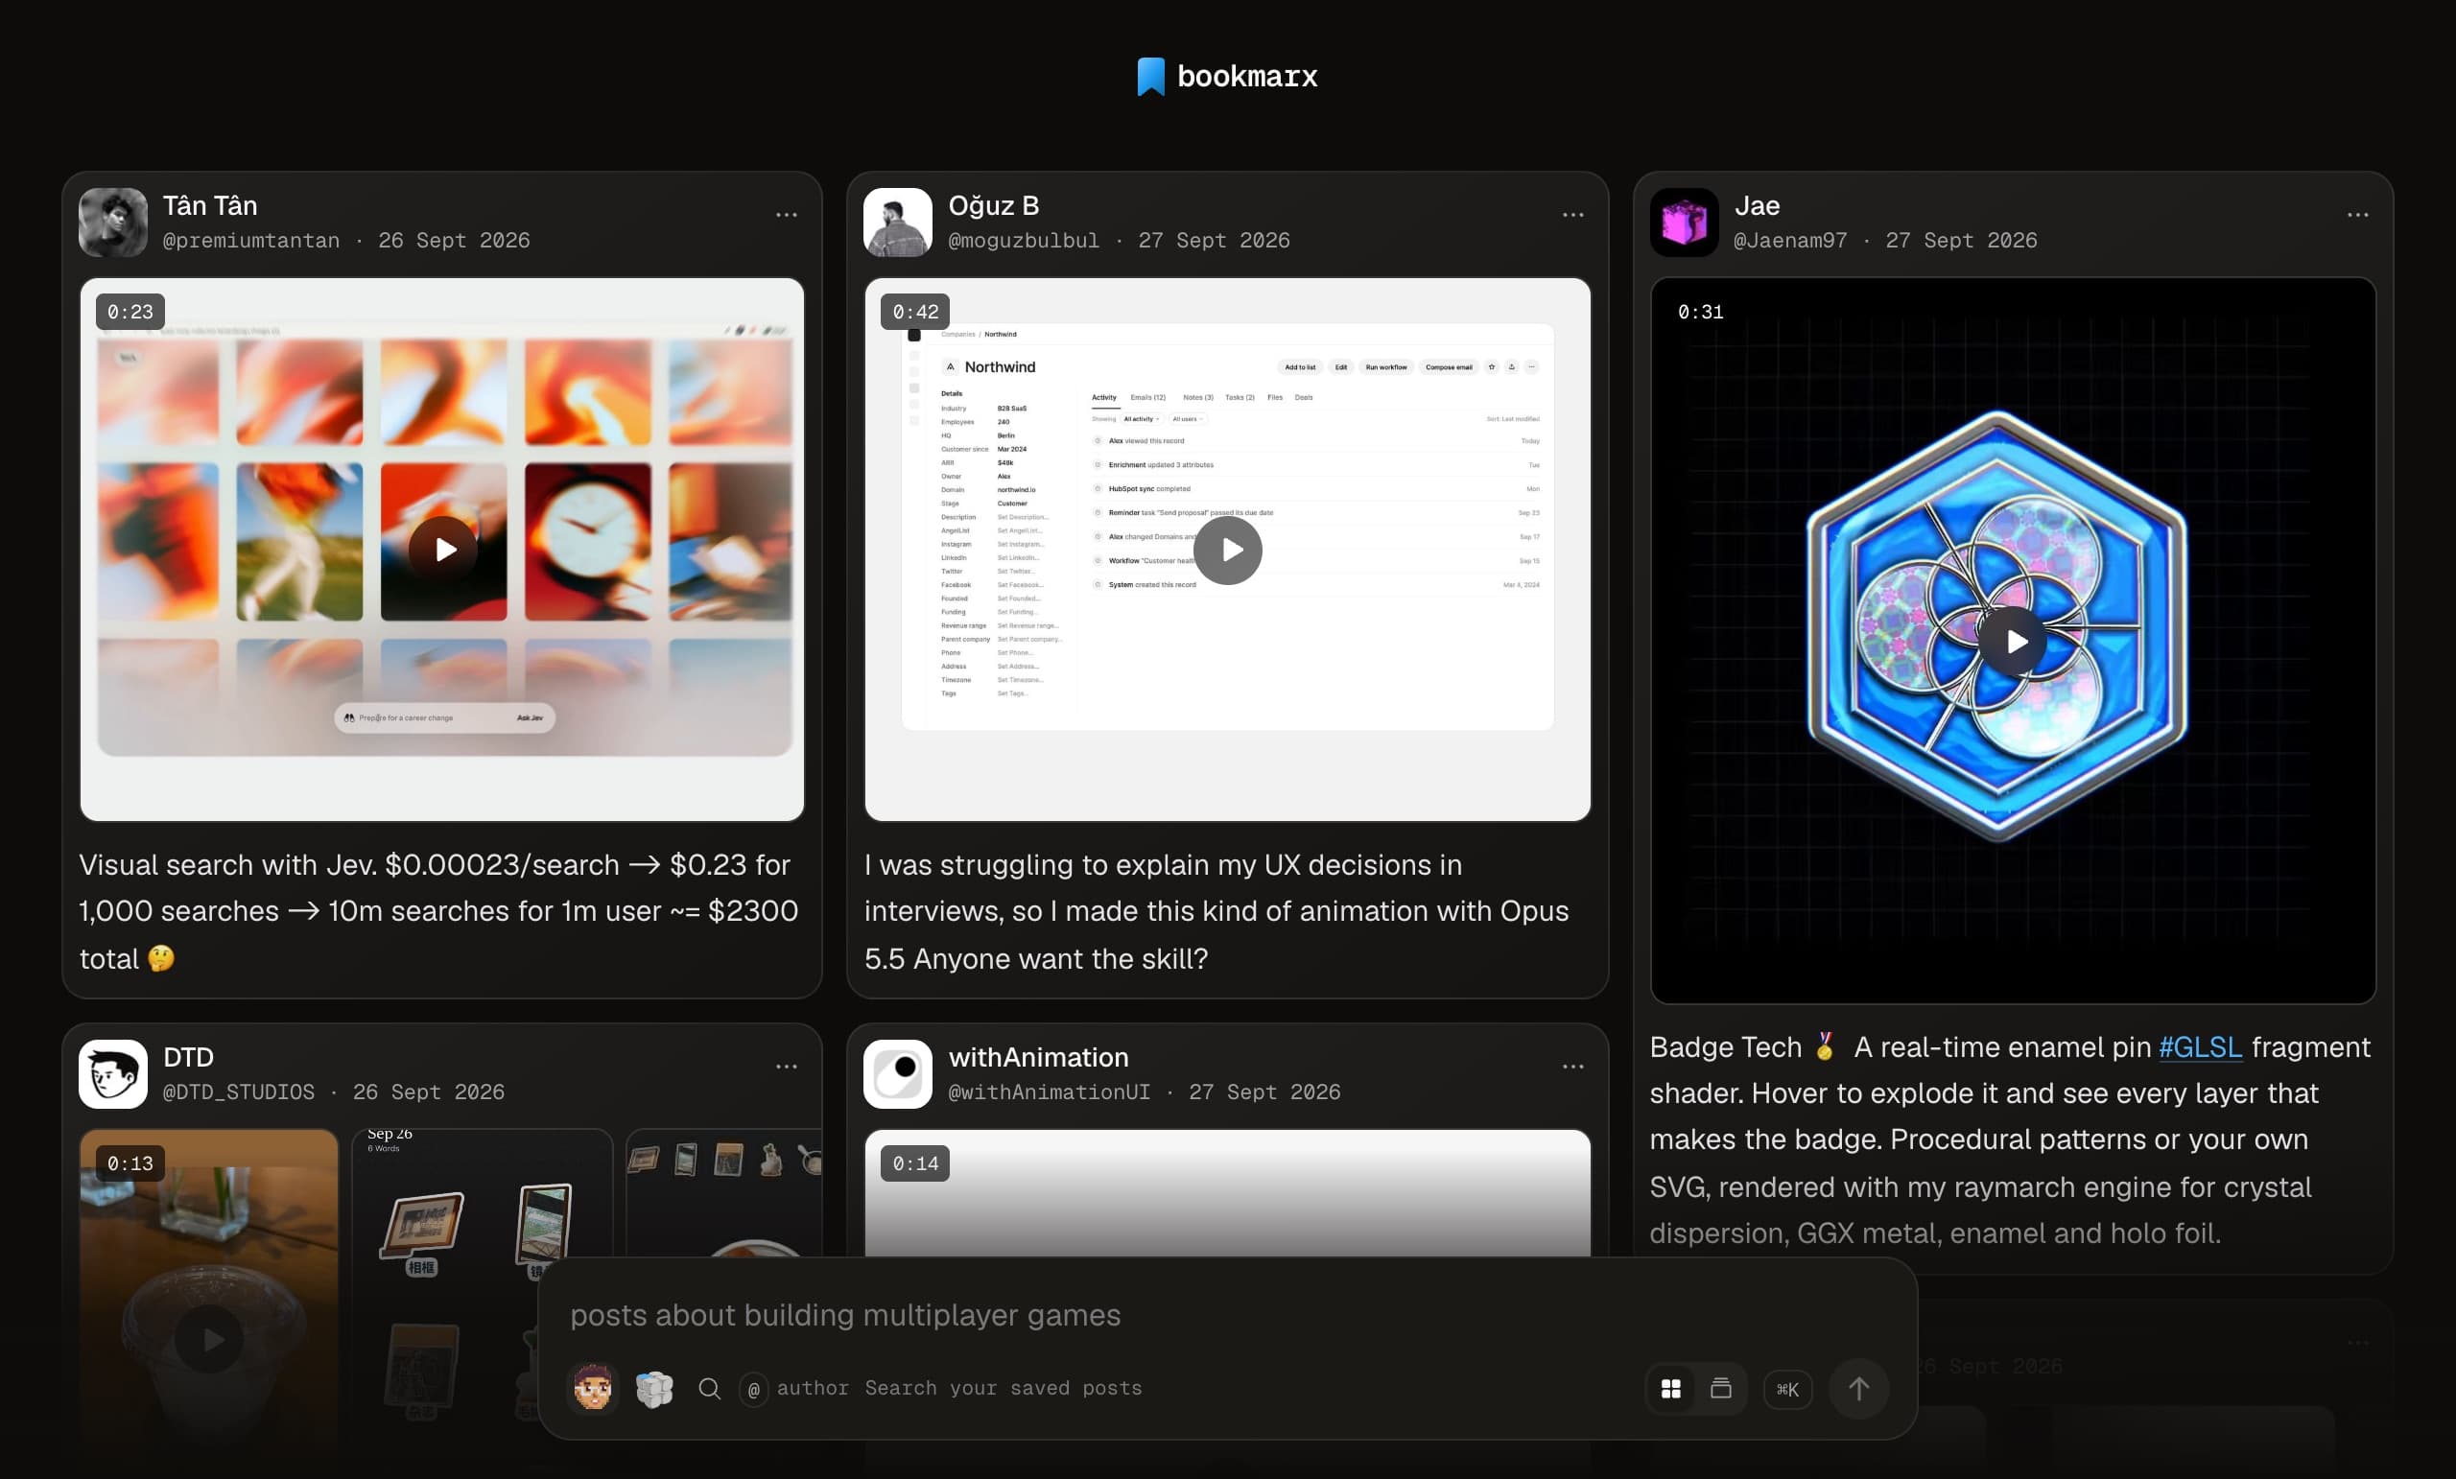
Task: Open Tân Tân's profile avatar
Action: coord(112,223)
